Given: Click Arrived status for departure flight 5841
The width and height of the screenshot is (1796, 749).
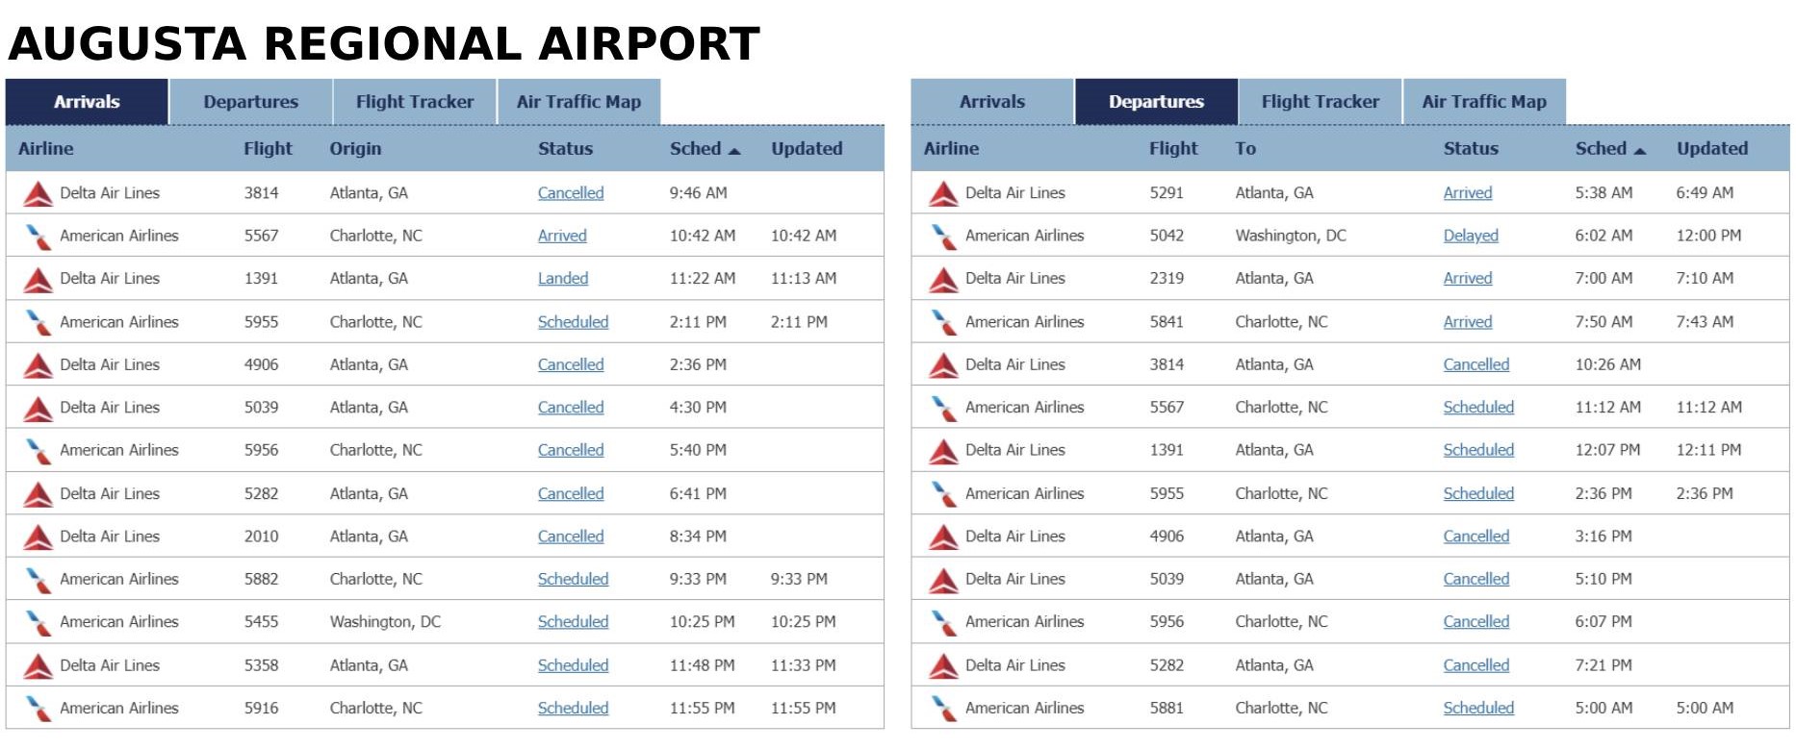Looking at the screenshot, I should click(x=1468, y=322).
